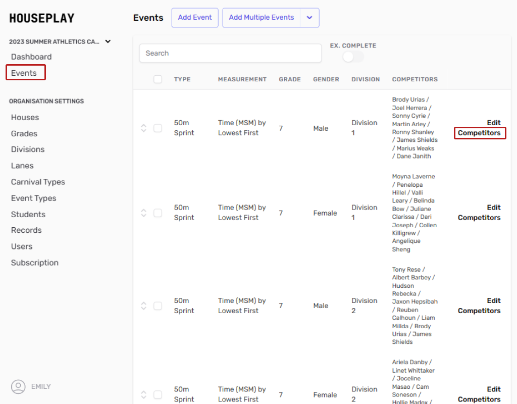517x404 pixels.
Task: Click the Emily user avatar icon
Action: (18, 387)
